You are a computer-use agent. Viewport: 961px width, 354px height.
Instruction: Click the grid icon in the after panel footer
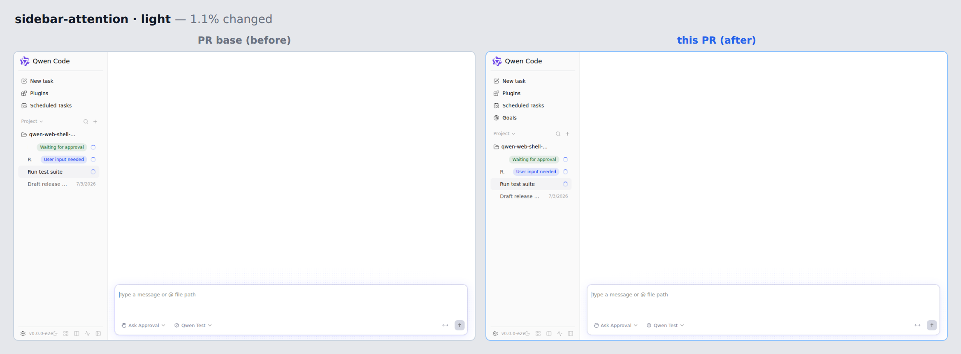click(538, 333)
